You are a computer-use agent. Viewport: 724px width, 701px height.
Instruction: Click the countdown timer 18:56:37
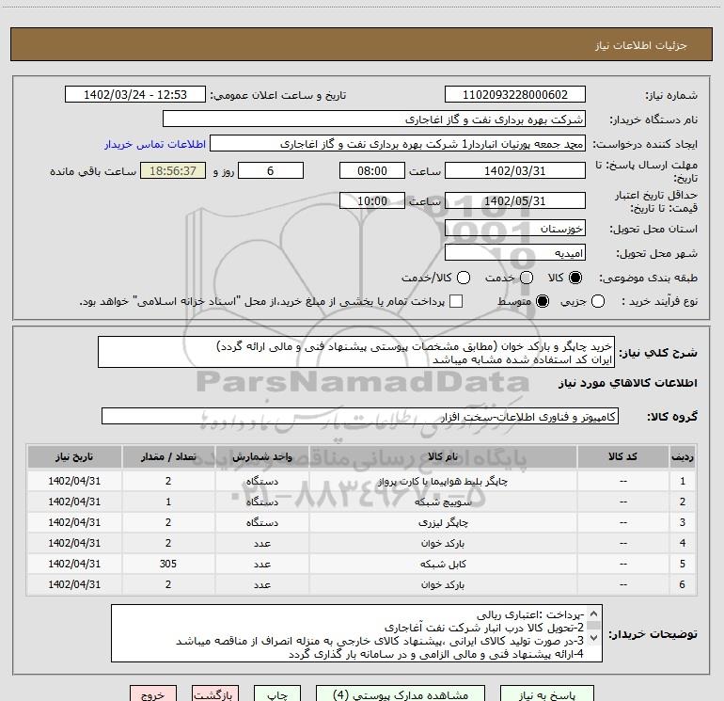coord(173,170)
